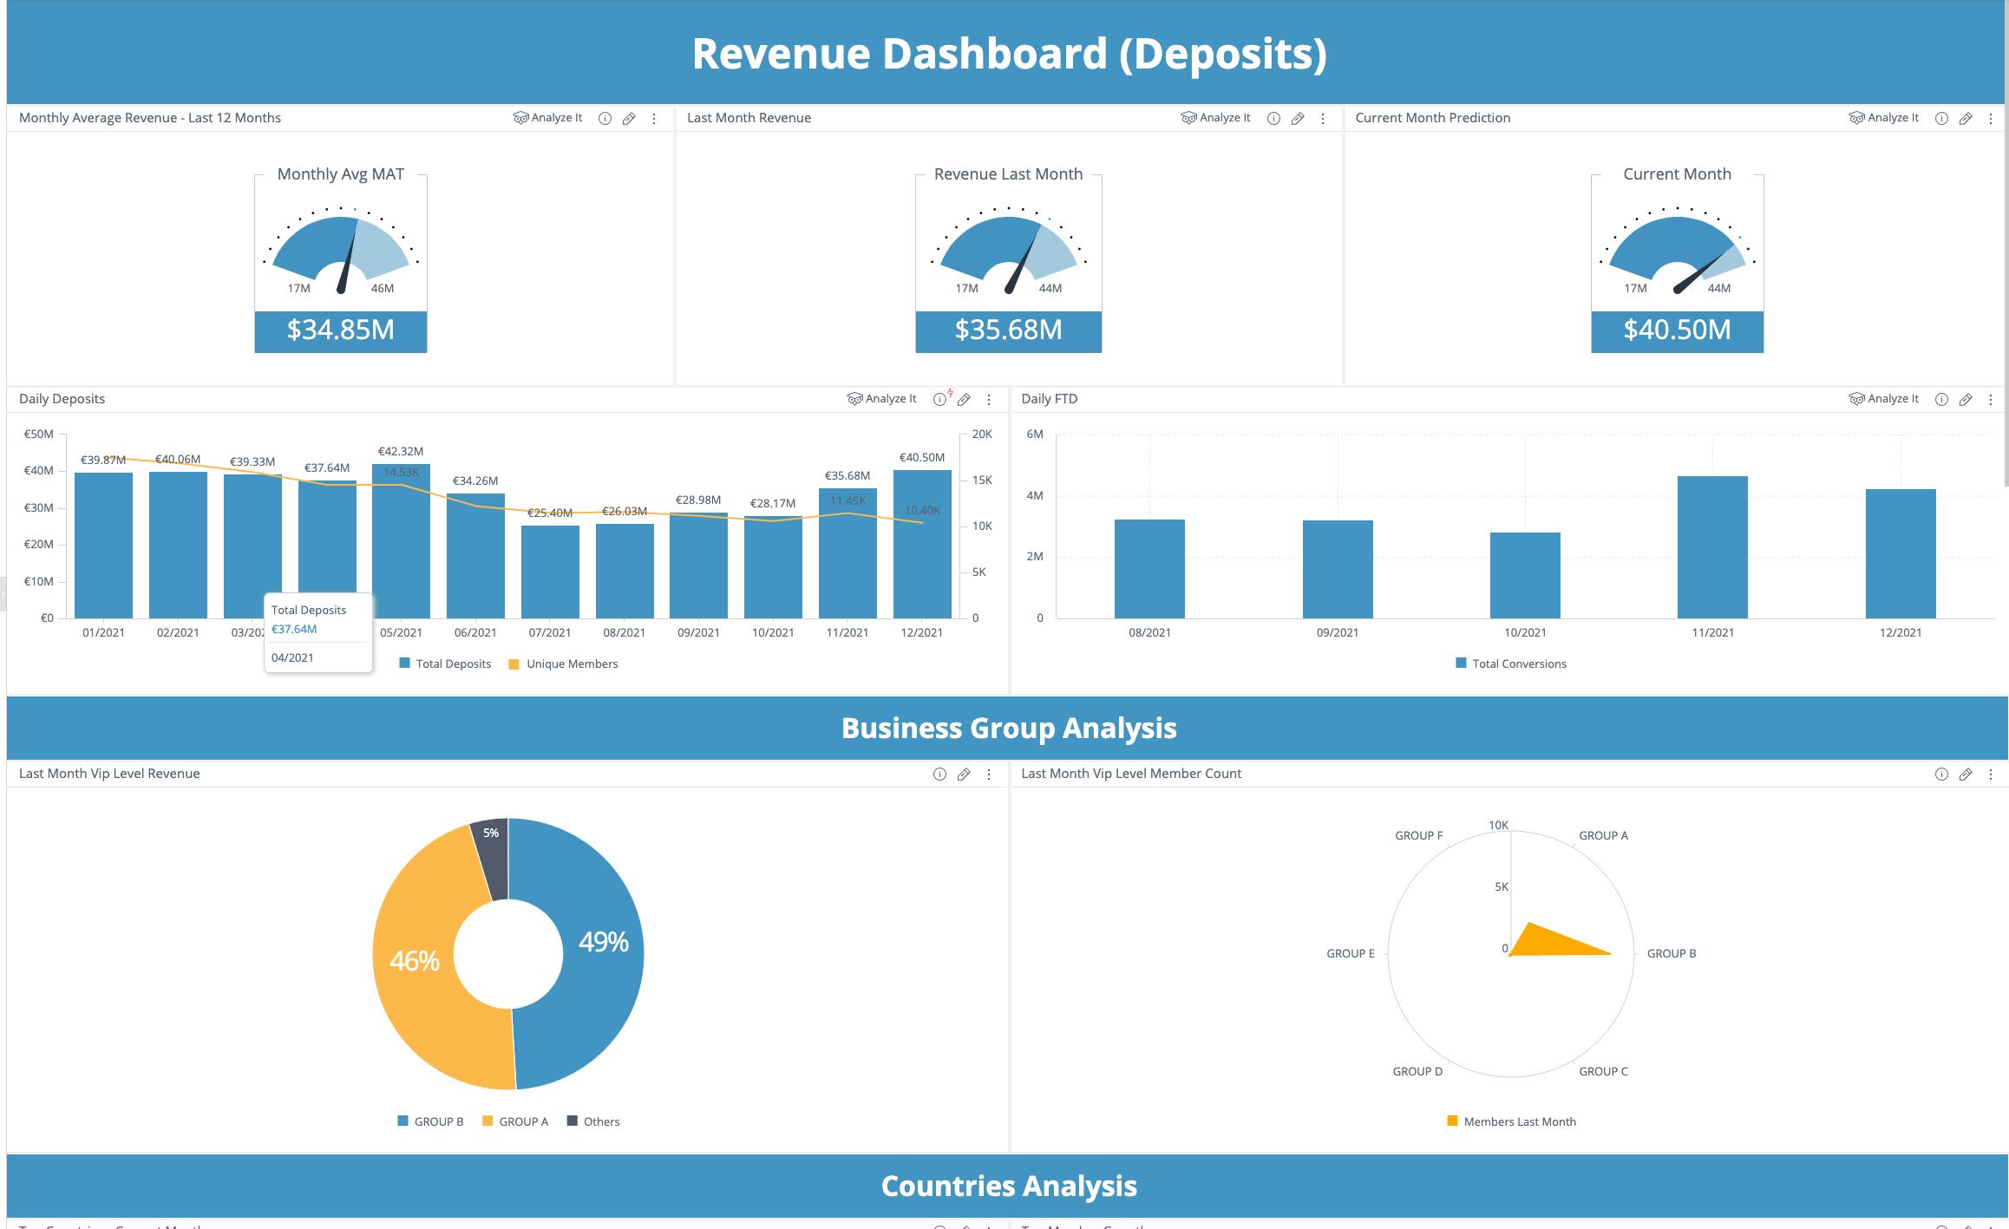2009x1229 pixels.
Task: Click Analyze It on Last Month Revenue widget
Action: 1215,118
